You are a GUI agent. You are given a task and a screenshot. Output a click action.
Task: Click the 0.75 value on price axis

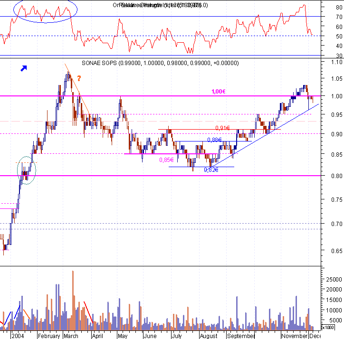pos(337,200)
